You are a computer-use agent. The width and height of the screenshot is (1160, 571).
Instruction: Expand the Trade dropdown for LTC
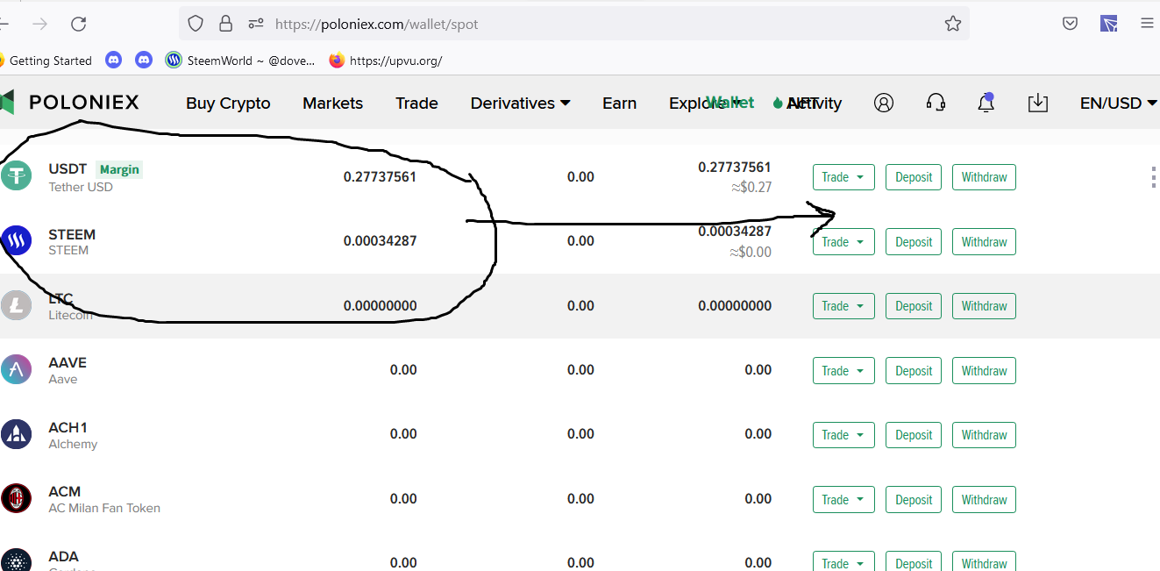[843, 306]
